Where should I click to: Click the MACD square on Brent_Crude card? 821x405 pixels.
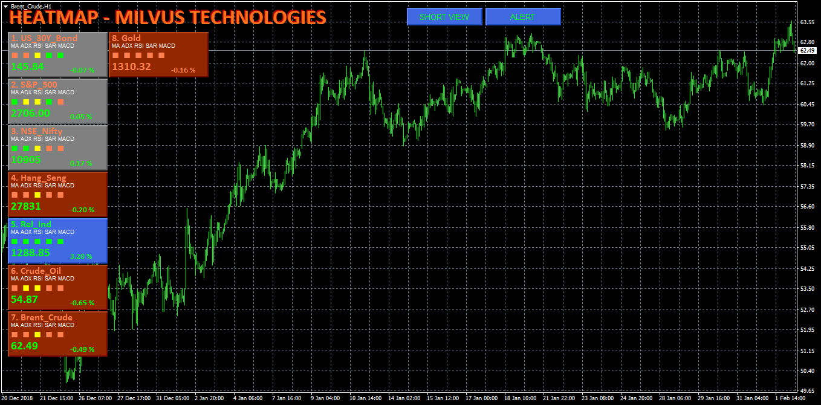click(x=60, y=335)
